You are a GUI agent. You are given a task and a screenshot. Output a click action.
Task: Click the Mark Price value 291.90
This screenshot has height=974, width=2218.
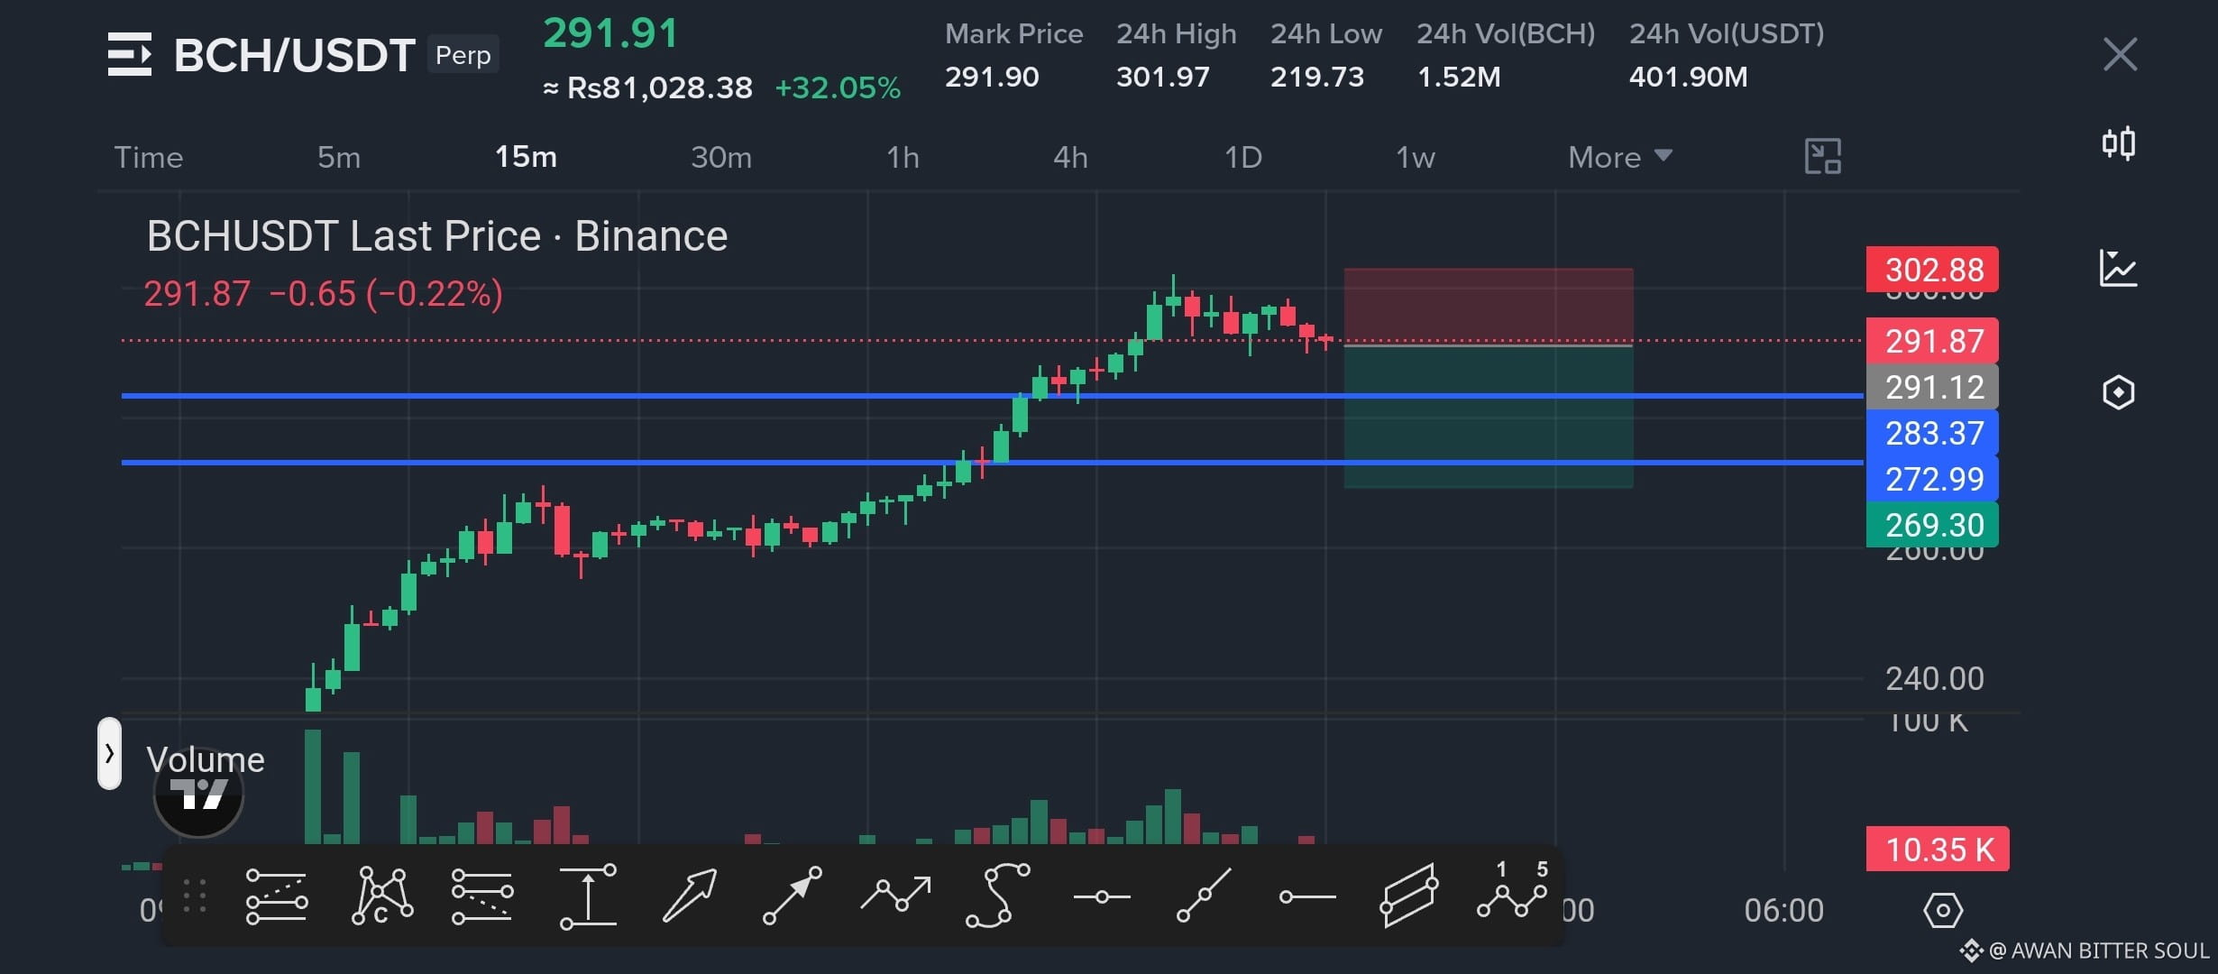click(992, 77)
